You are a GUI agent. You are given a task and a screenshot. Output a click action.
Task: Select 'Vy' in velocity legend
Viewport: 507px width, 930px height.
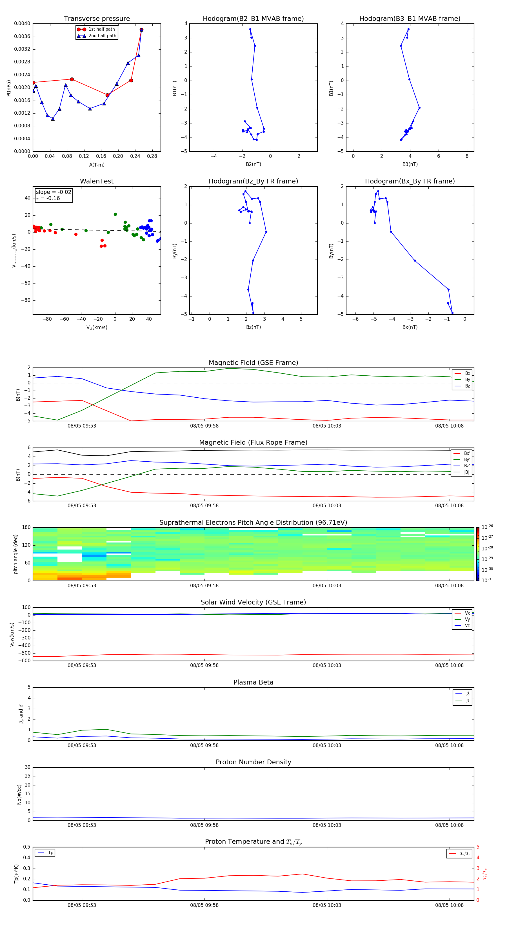tap(462, 619)
